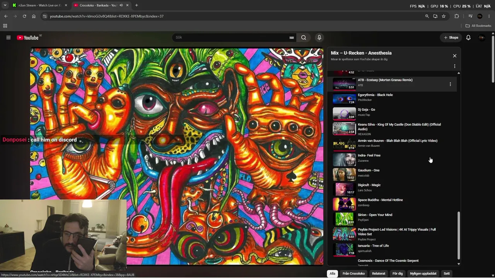Open Mix playlist options three-dot menu
Image resolution: width=495 pixels, height=278 pixels.
(454, 66)
